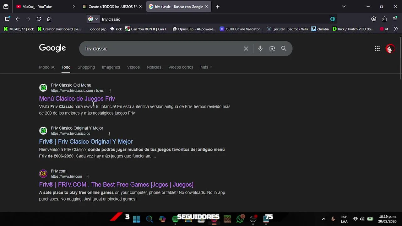
Task: Open Mux0z_77 kick bookmark
Action: click(x=19, y=29)
